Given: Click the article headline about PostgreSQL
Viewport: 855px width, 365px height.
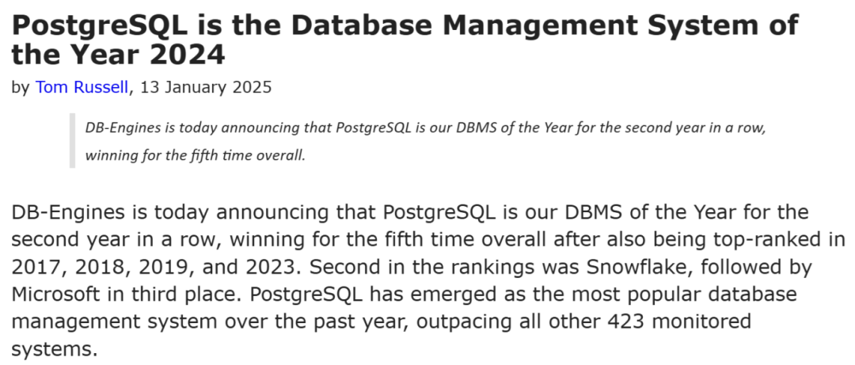Looking at the screenshot, I should 405,40.
